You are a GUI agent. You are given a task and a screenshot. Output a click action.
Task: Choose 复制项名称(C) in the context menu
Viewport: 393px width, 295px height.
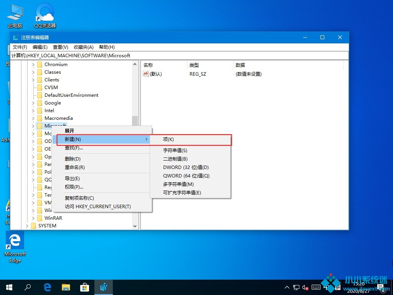[102, 198]
